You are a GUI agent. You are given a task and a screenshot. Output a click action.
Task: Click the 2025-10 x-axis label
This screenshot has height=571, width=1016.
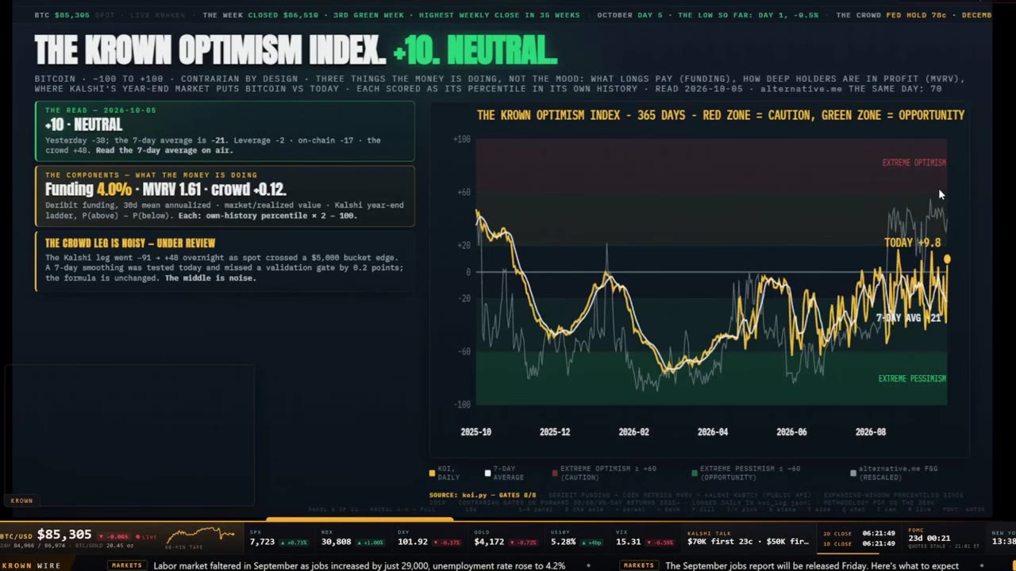pos(475,432)
